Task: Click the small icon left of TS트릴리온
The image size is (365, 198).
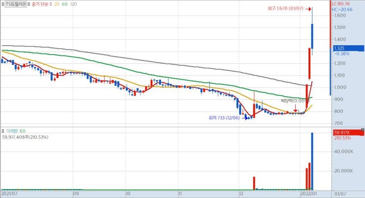Action: [x=3, y=4]
